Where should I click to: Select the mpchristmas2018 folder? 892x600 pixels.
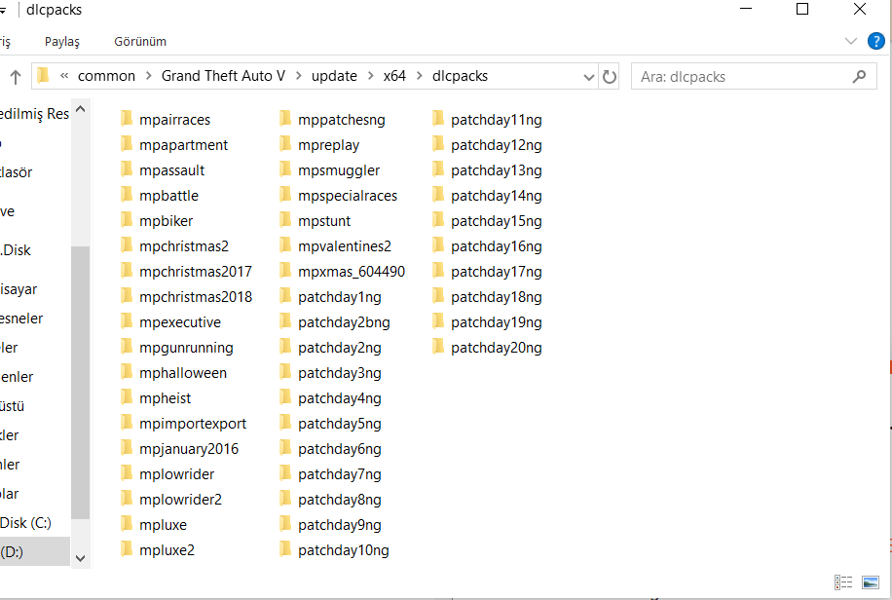[x=196, y=296]
